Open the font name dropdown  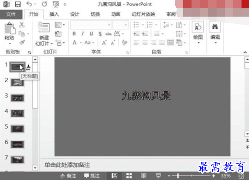tap(109, 25)
